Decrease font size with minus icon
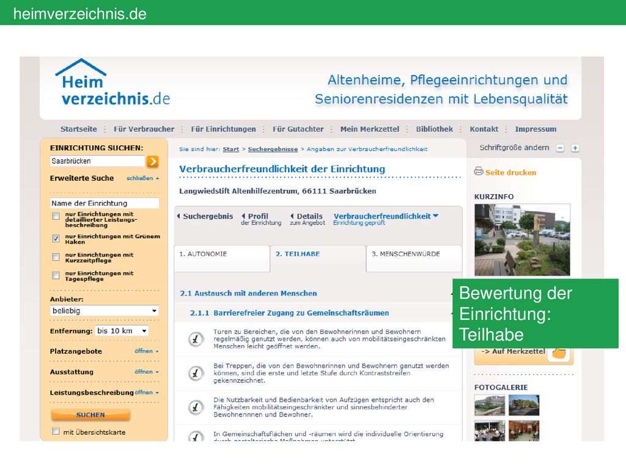 [x=560, y=148]
